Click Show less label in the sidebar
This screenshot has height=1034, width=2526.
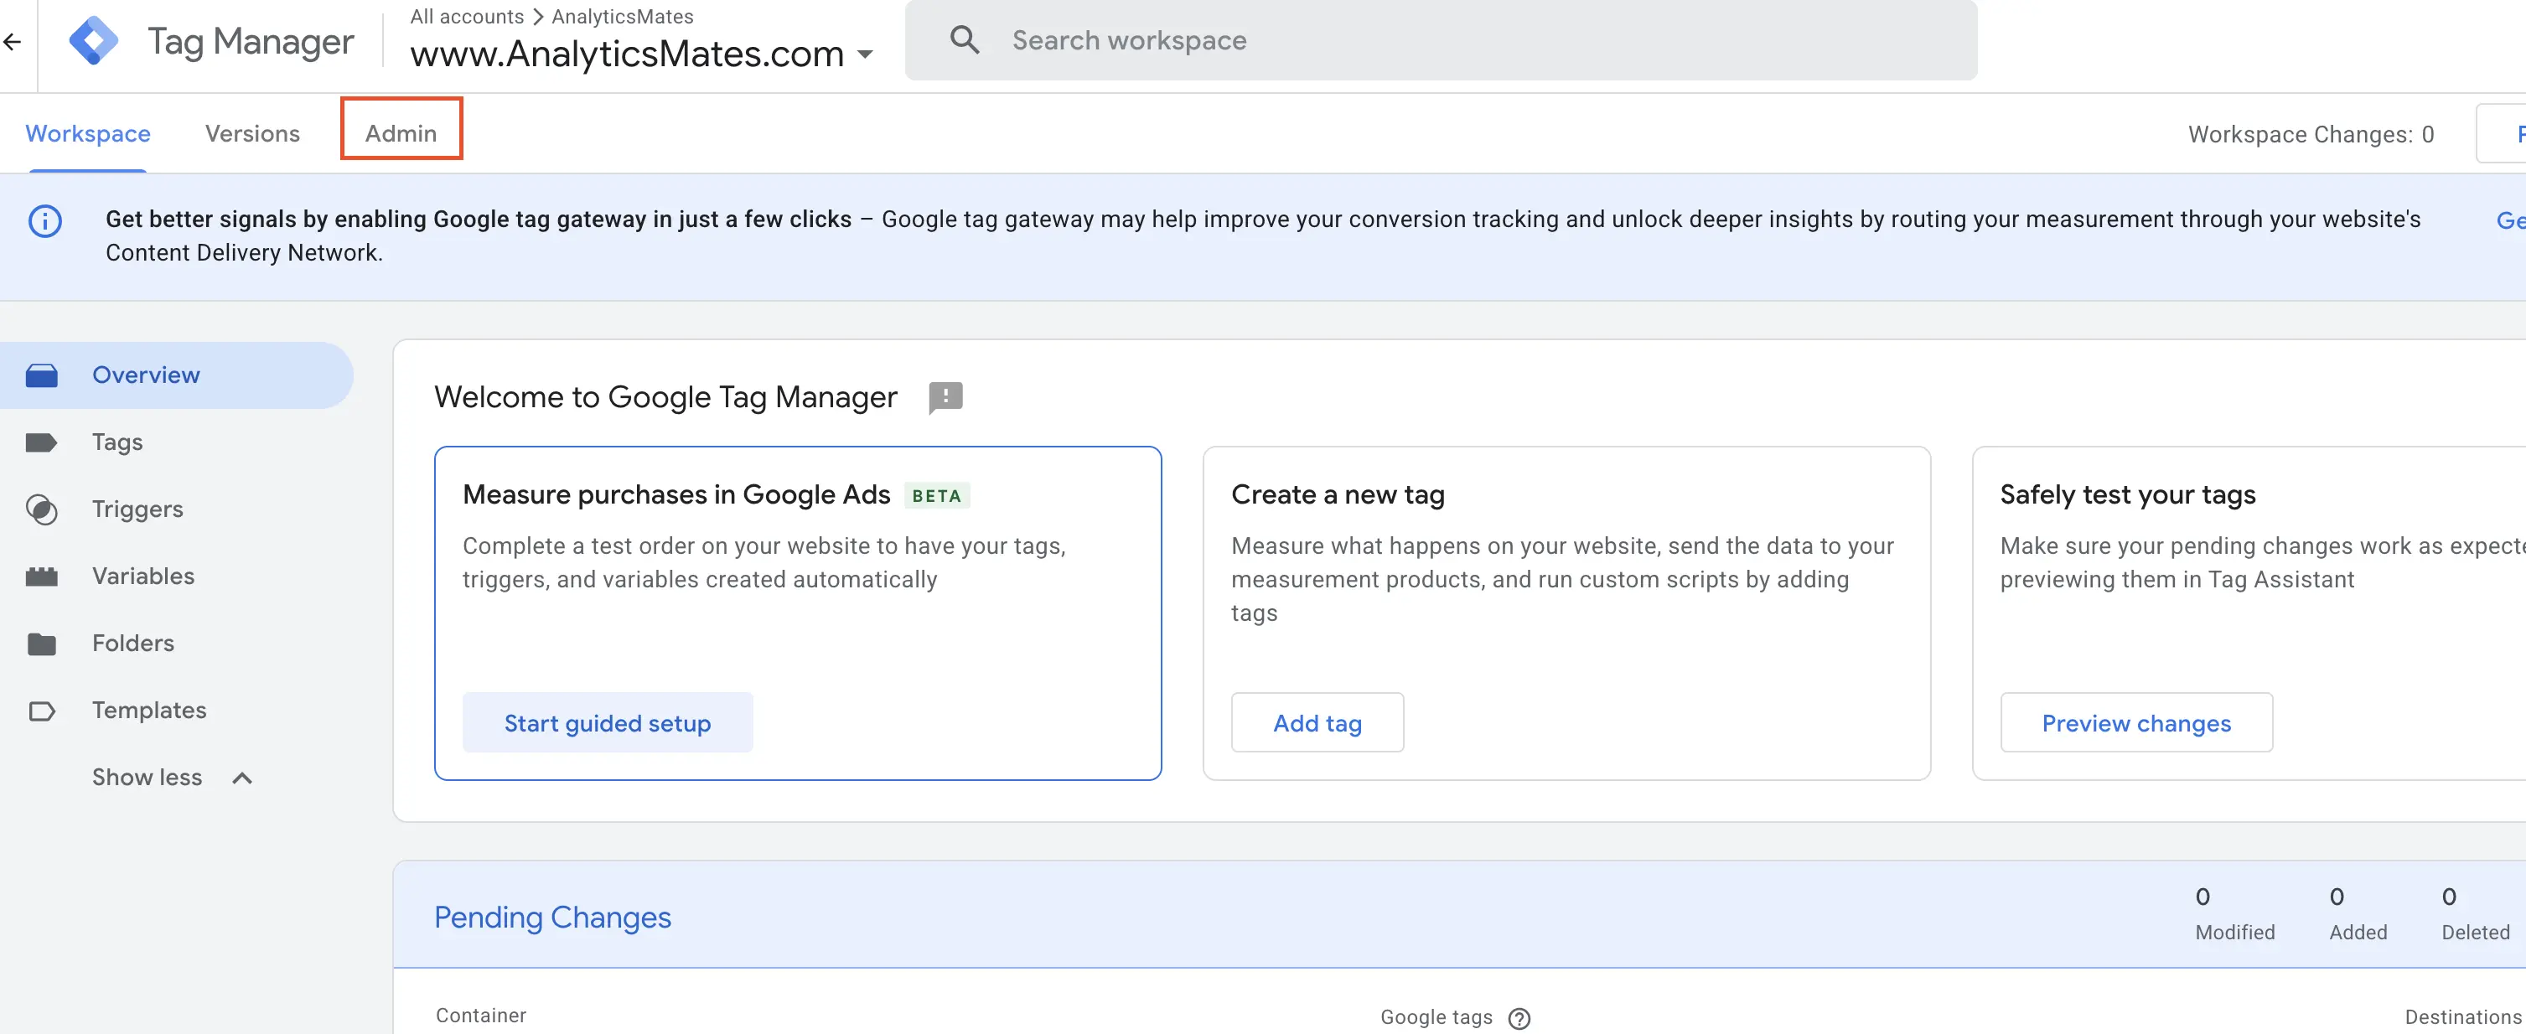[x=148, y=778]
